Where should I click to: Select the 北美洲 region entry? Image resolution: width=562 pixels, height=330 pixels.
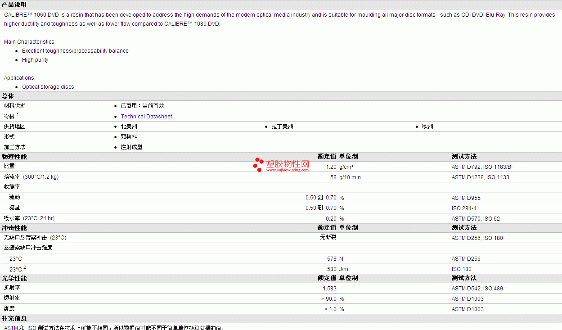coord(129,127)
